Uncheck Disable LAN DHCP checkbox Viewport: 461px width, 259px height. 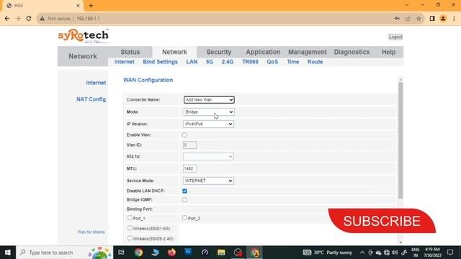tap(184, 191)
